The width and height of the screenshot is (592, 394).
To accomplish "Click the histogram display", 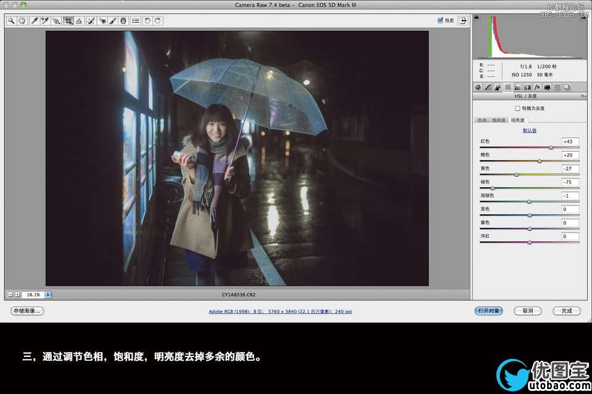I will (x=530, y=36).
